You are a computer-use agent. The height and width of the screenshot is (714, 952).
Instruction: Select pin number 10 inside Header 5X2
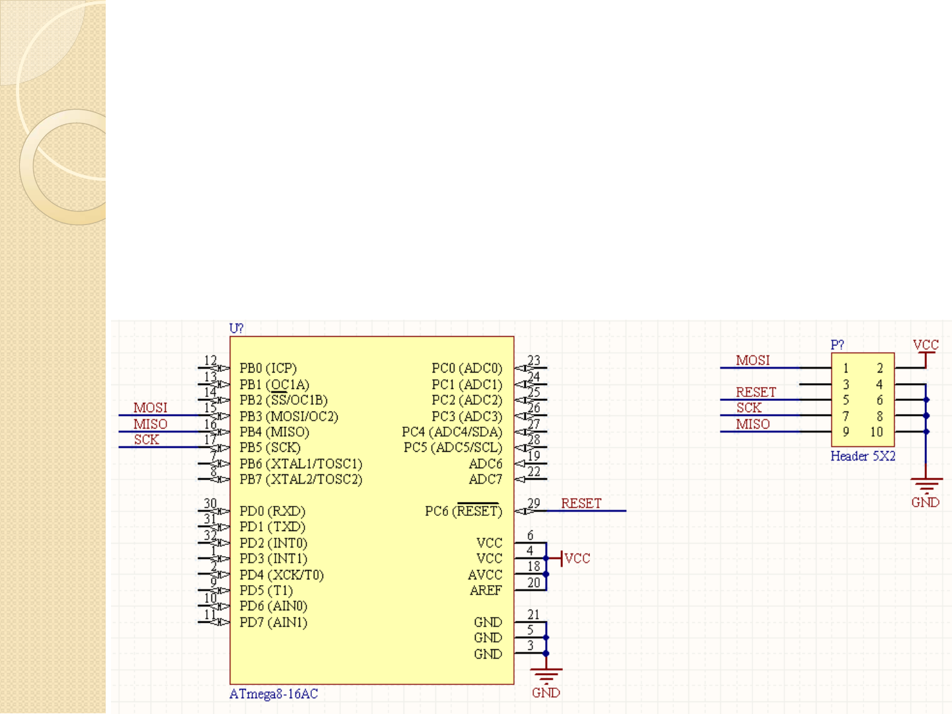(x=877, y=432)
